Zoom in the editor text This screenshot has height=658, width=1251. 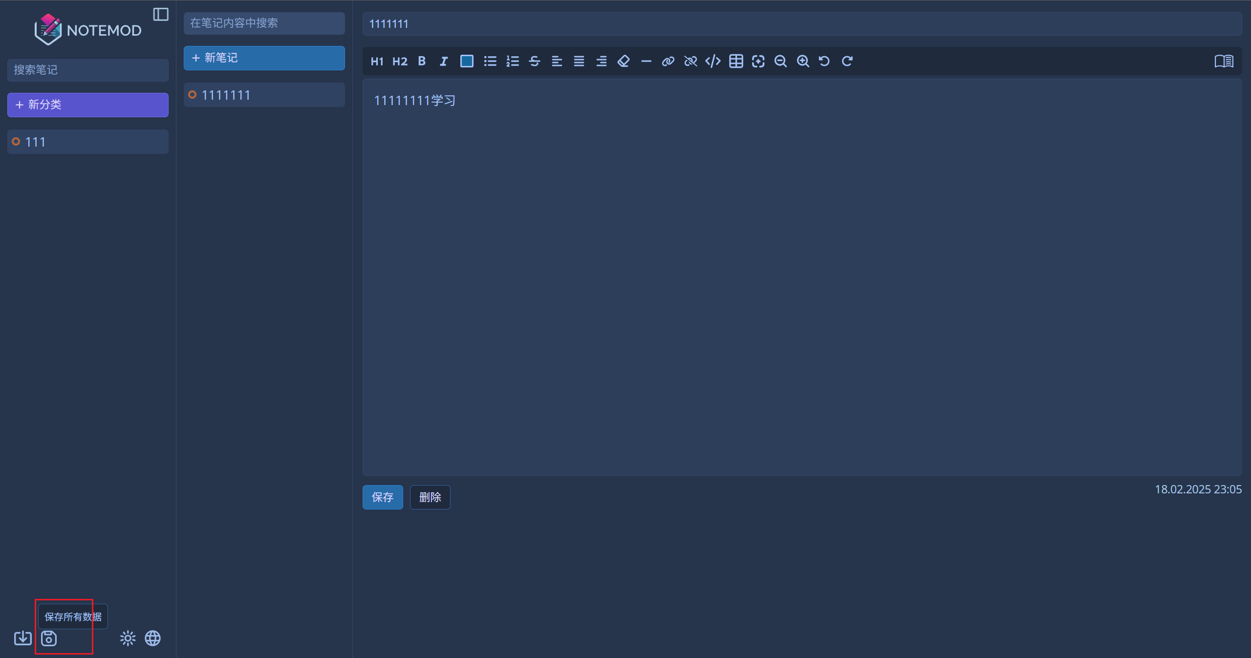[x=803, y=61]
